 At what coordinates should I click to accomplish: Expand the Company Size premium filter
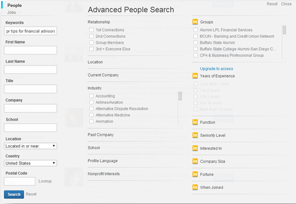click(212, 161)
